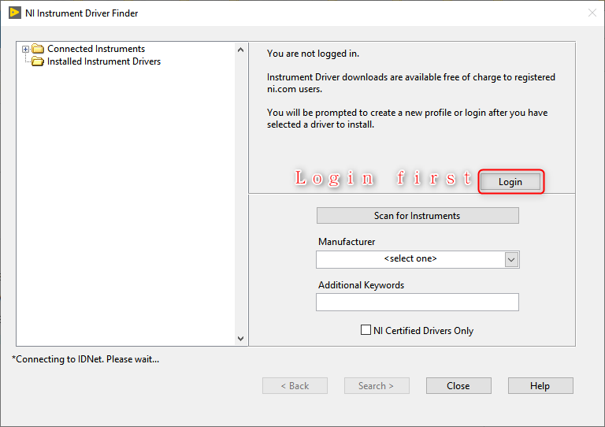The width and height of the screenshot is (605, 427).
Task: Click the Search > button
Action: [x=377, y=386]
